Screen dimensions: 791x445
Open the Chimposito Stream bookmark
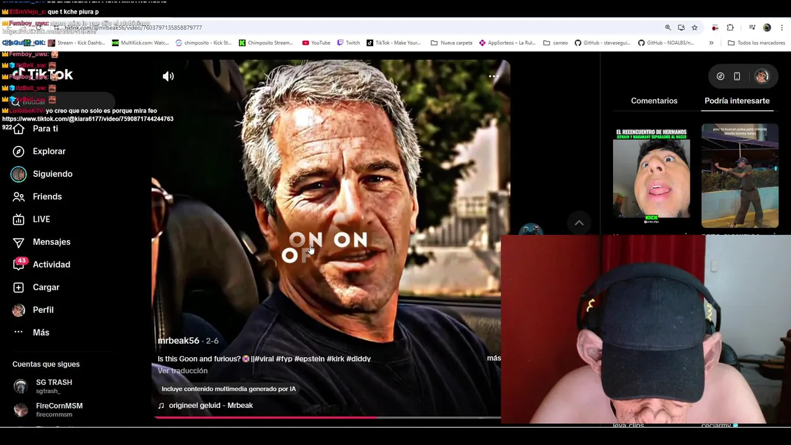(x=266, y=43)
